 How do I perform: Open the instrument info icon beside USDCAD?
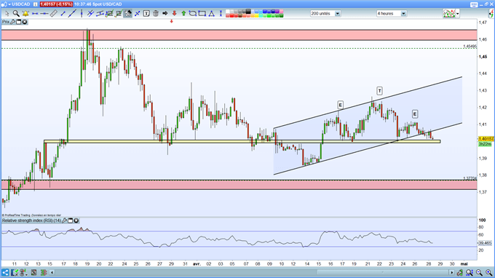pos(36,4)
